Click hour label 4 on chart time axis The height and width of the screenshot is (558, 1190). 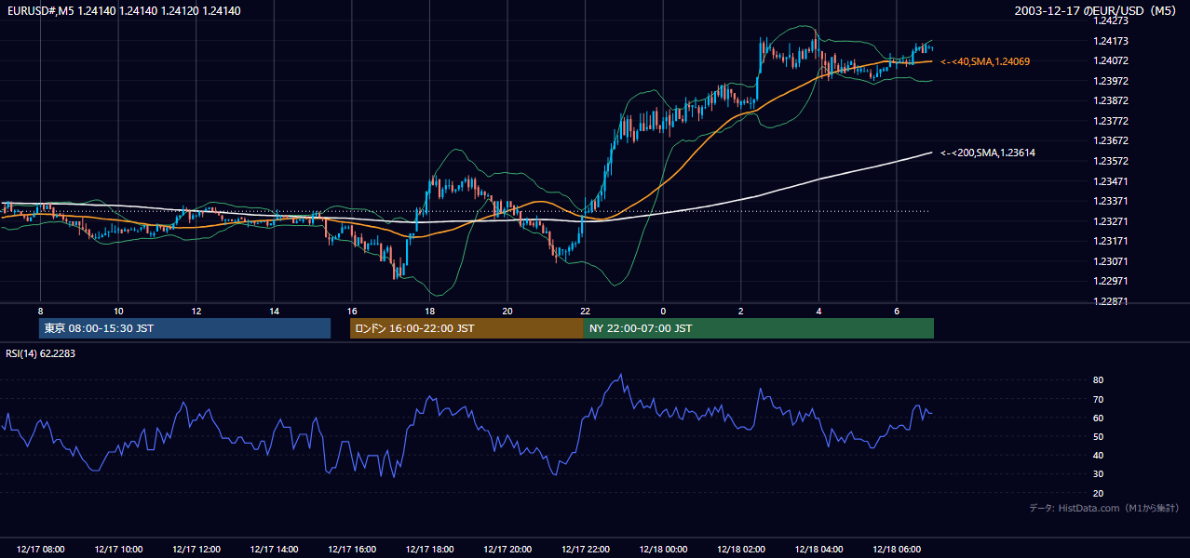[818, 311]
